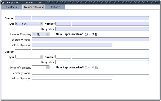Open Head of Company dropdown showing N - No
Image resolution: width=161 pixels, height=101 pixels.
click(41, 34)
